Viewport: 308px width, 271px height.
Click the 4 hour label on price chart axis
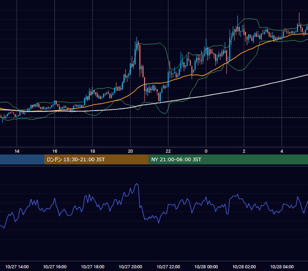tap(282, 151)
